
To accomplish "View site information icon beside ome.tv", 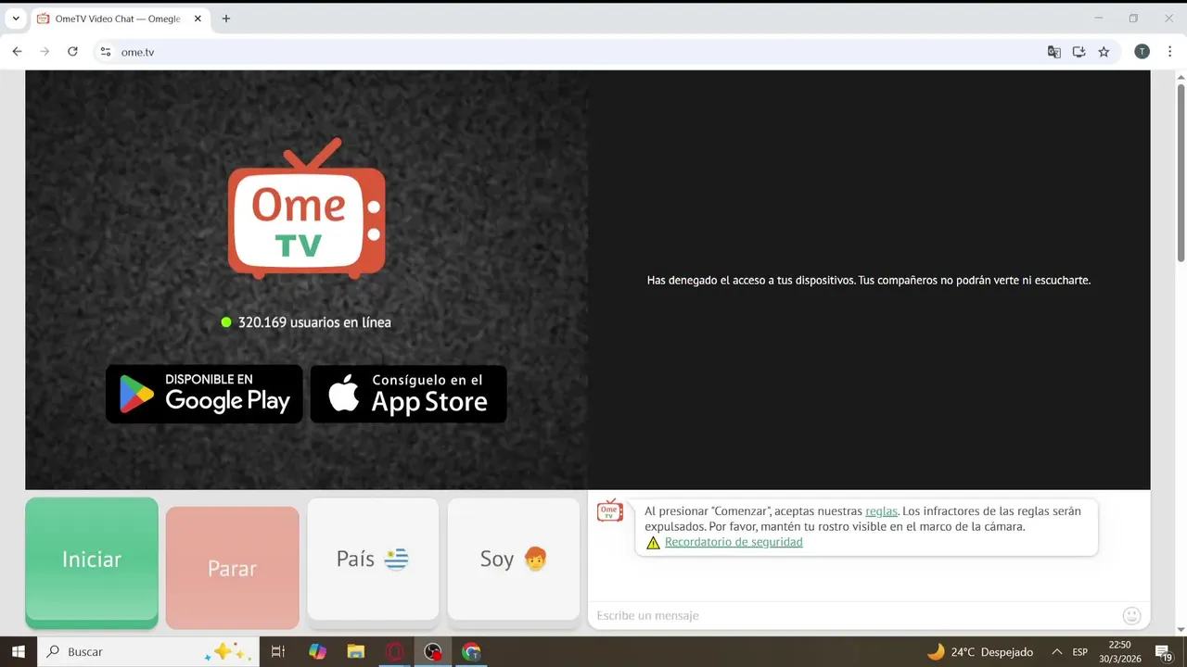I will 106,52.
